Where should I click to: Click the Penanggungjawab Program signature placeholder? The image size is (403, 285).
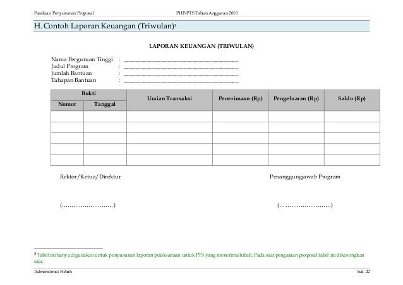tap(305, 205)
